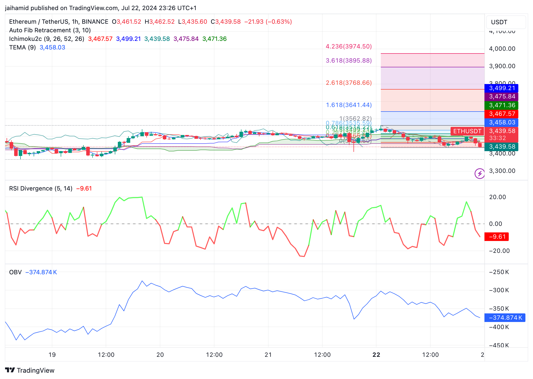
Task: Click the teal 3,439.58 scale tag below countdown
Action: click(501, 147)
